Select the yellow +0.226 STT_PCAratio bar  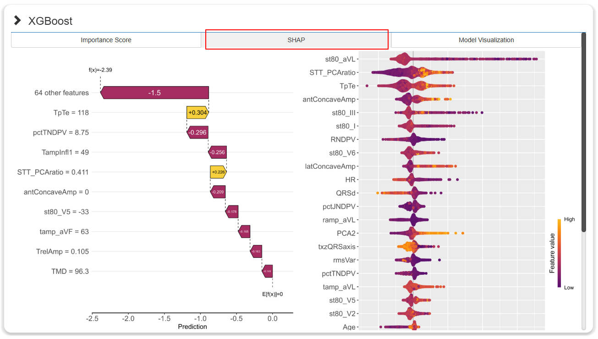pos(218,172)
